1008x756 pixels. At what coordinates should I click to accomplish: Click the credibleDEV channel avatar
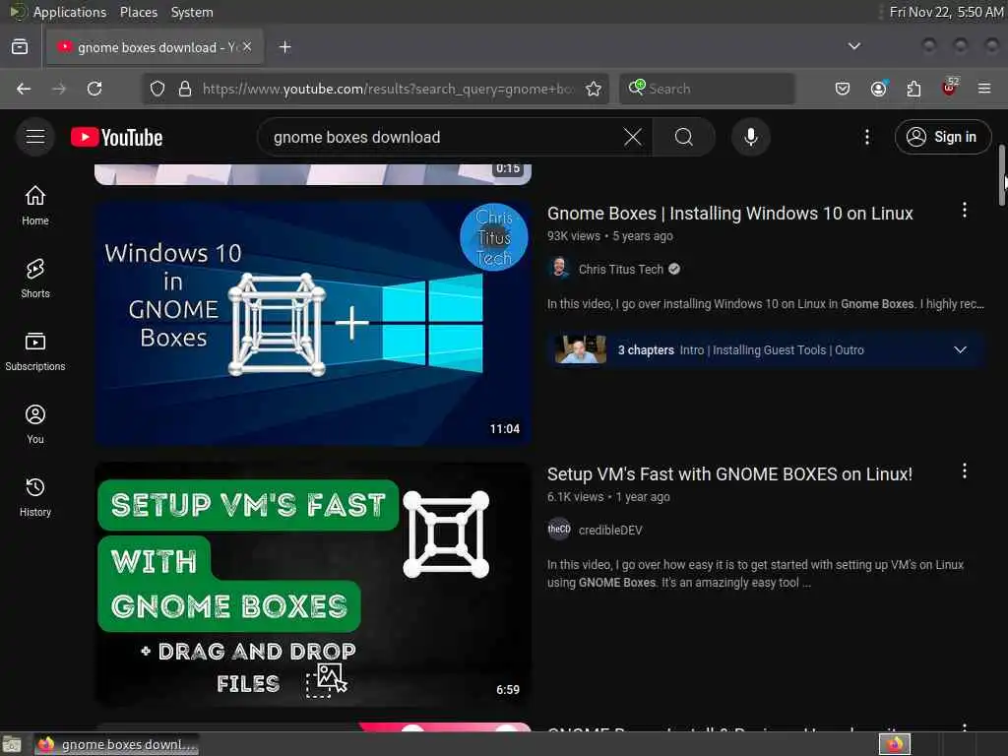point(559,530)
